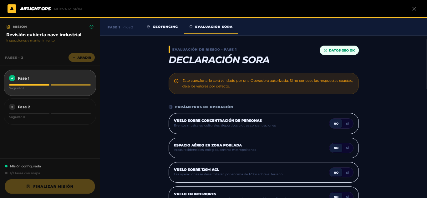
Task: Set espacio aéreo en zona poblada to SÍ
Action: 347,148
